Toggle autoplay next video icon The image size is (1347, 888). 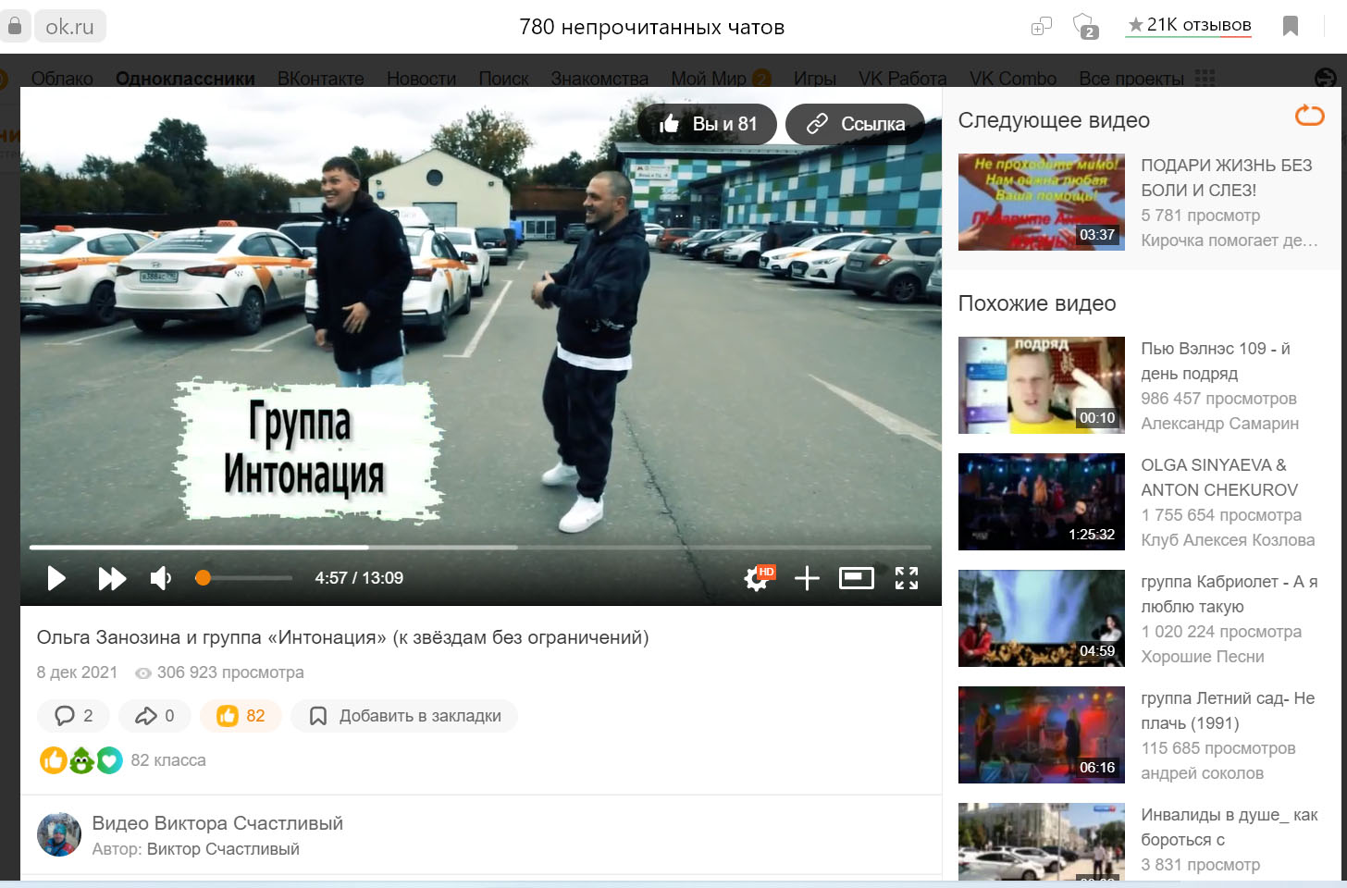coord(1309,116)
